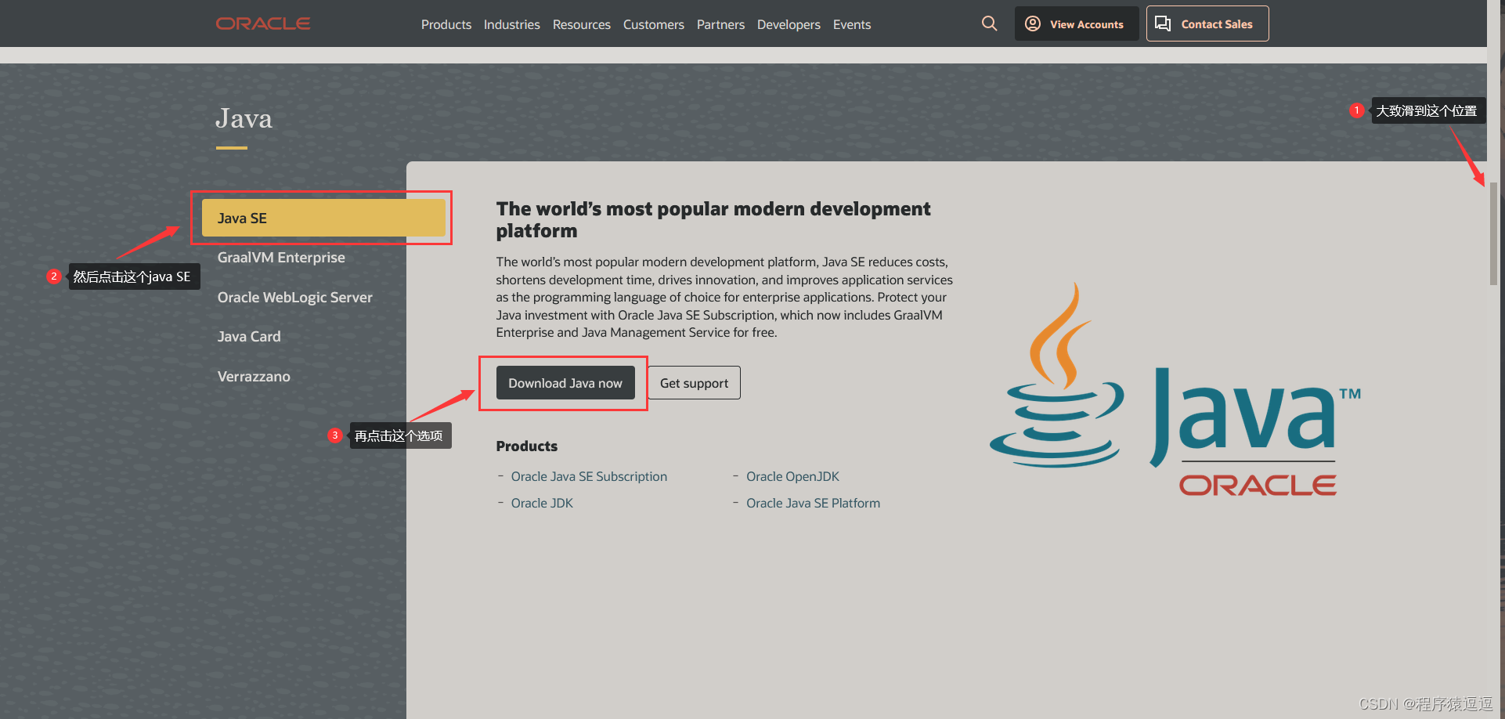Click the View Accounts button

pos(1077,23)
